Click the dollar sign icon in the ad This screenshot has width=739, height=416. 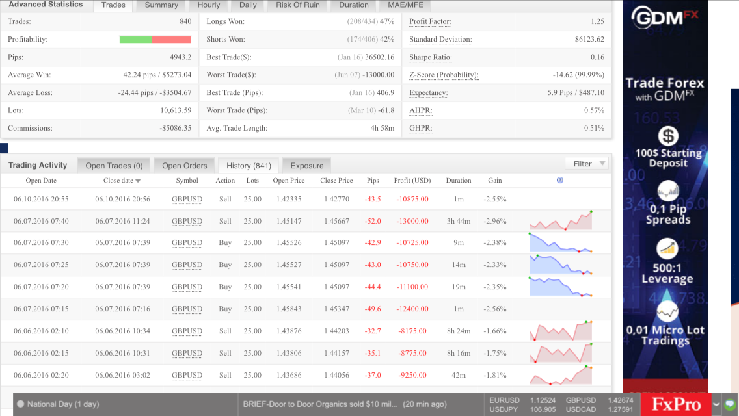(668, 136)
